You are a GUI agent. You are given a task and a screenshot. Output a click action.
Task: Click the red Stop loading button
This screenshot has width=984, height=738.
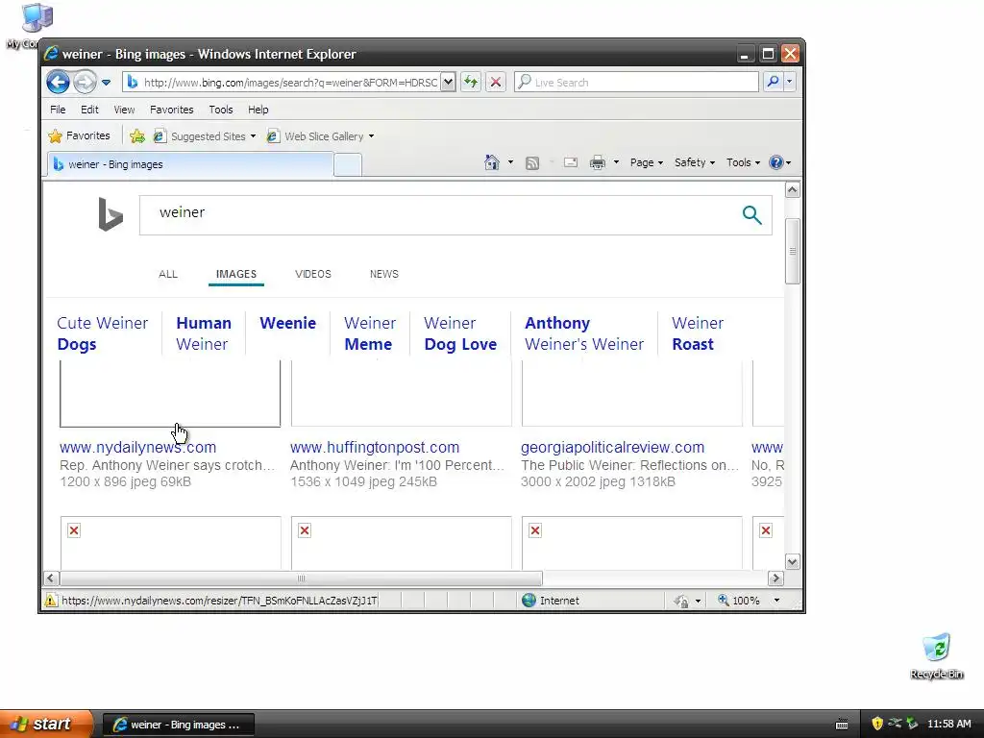click(x=496, y=82)
